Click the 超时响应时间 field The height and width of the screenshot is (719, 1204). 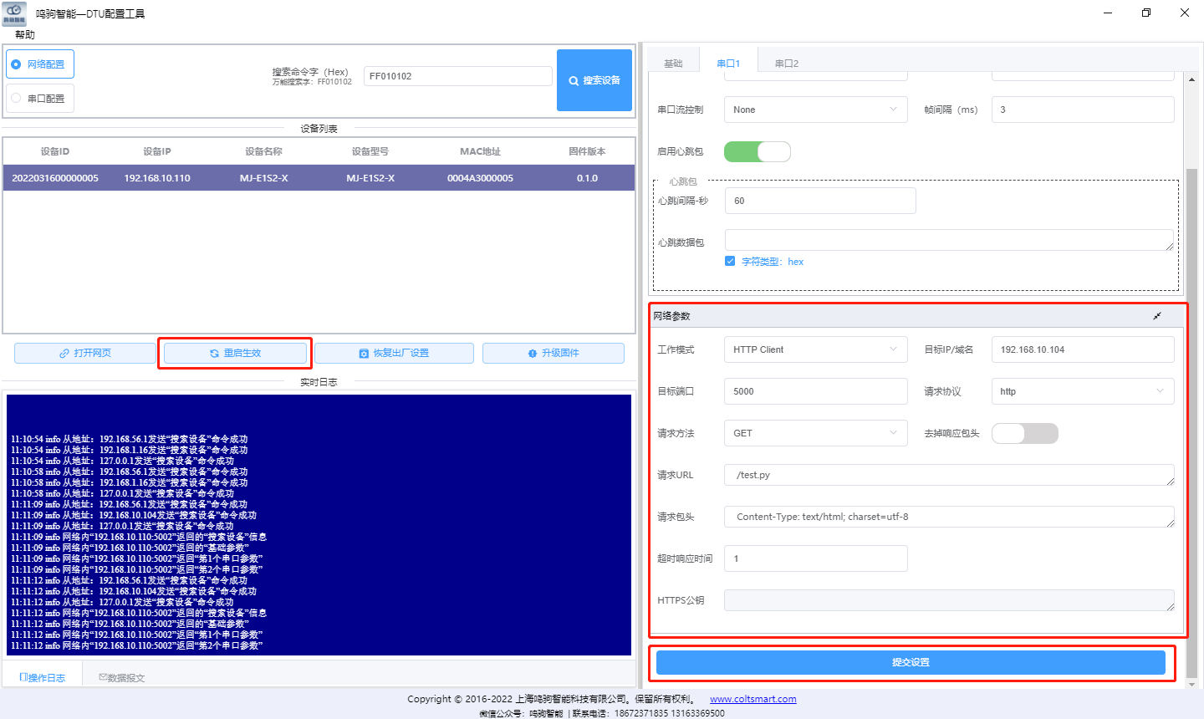click(x=816, y=558)
